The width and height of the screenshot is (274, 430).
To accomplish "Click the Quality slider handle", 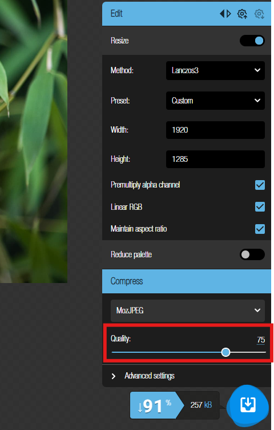I will tap(225, 352).
